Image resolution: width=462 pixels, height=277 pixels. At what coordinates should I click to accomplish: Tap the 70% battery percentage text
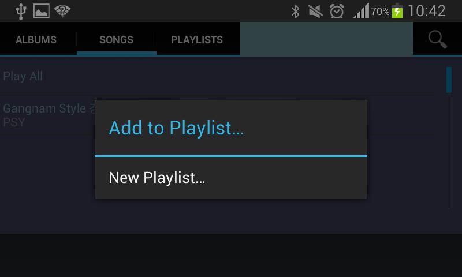(x=380, y=12)
